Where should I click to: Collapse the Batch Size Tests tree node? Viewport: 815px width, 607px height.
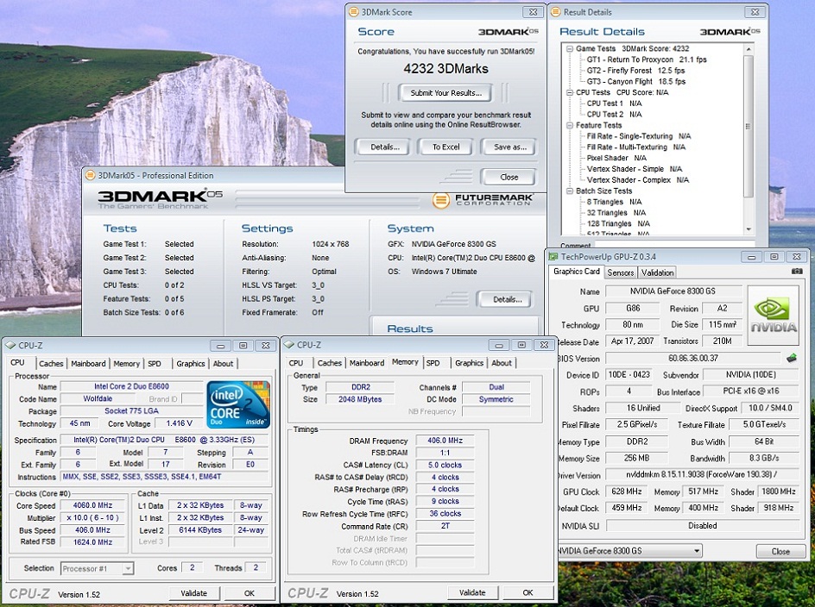click(x=570, y=191)
